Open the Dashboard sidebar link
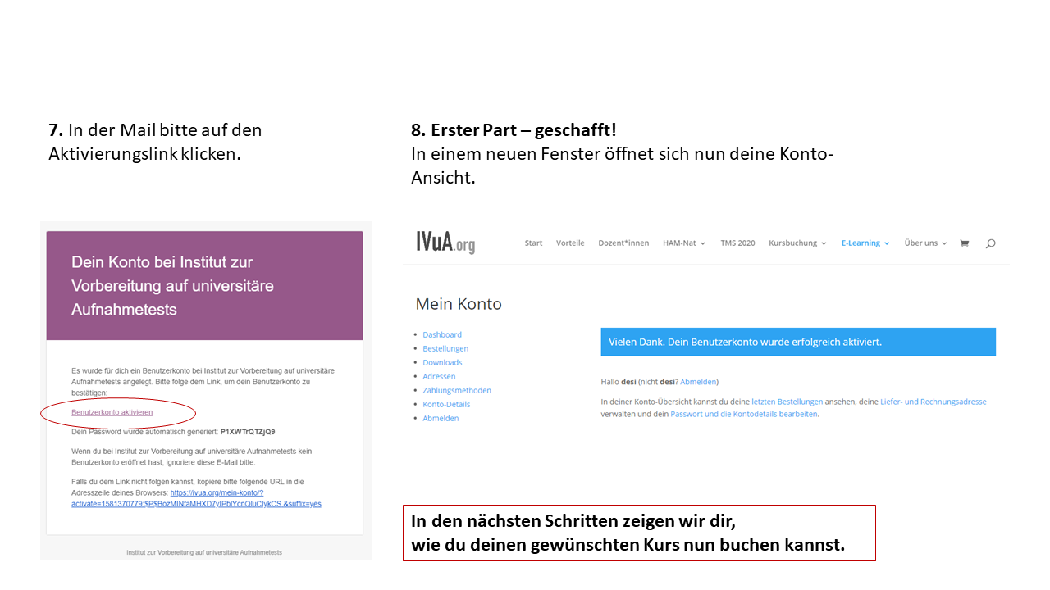1050x590 pixels. point(442,334)
